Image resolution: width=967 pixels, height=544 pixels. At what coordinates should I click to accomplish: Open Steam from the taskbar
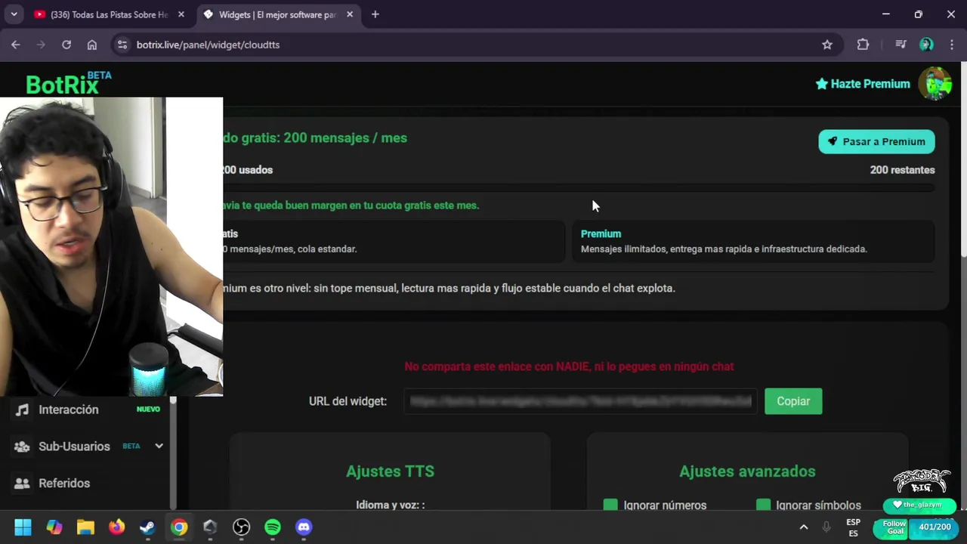click(x=148, y=527)
